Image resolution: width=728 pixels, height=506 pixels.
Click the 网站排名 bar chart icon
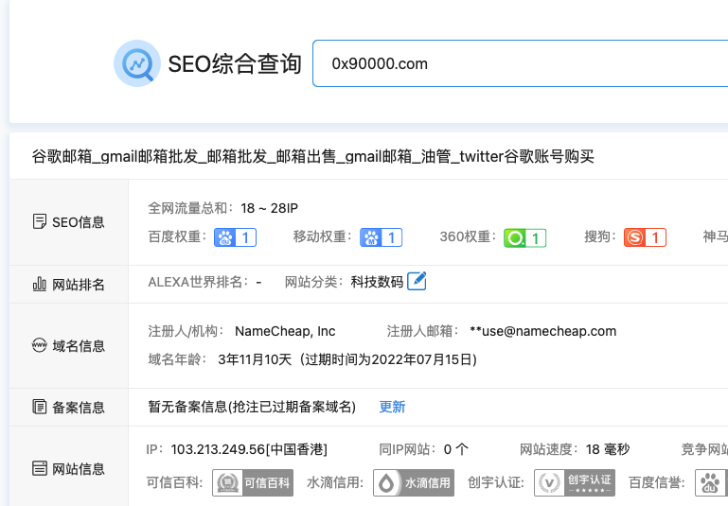coord(40,284)
